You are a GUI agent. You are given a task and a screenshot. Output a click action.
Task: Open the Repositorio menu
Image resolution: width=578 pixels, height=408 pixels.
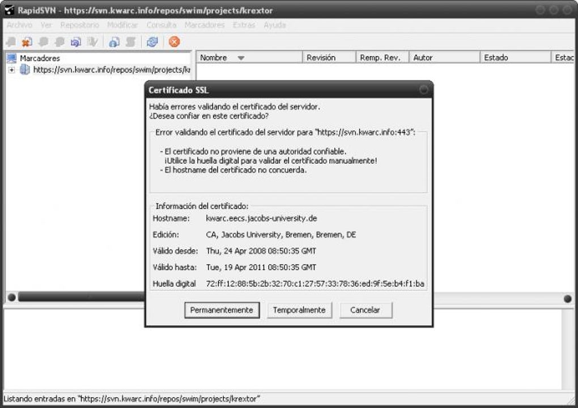pyautogui.click(x=80, y=25)
